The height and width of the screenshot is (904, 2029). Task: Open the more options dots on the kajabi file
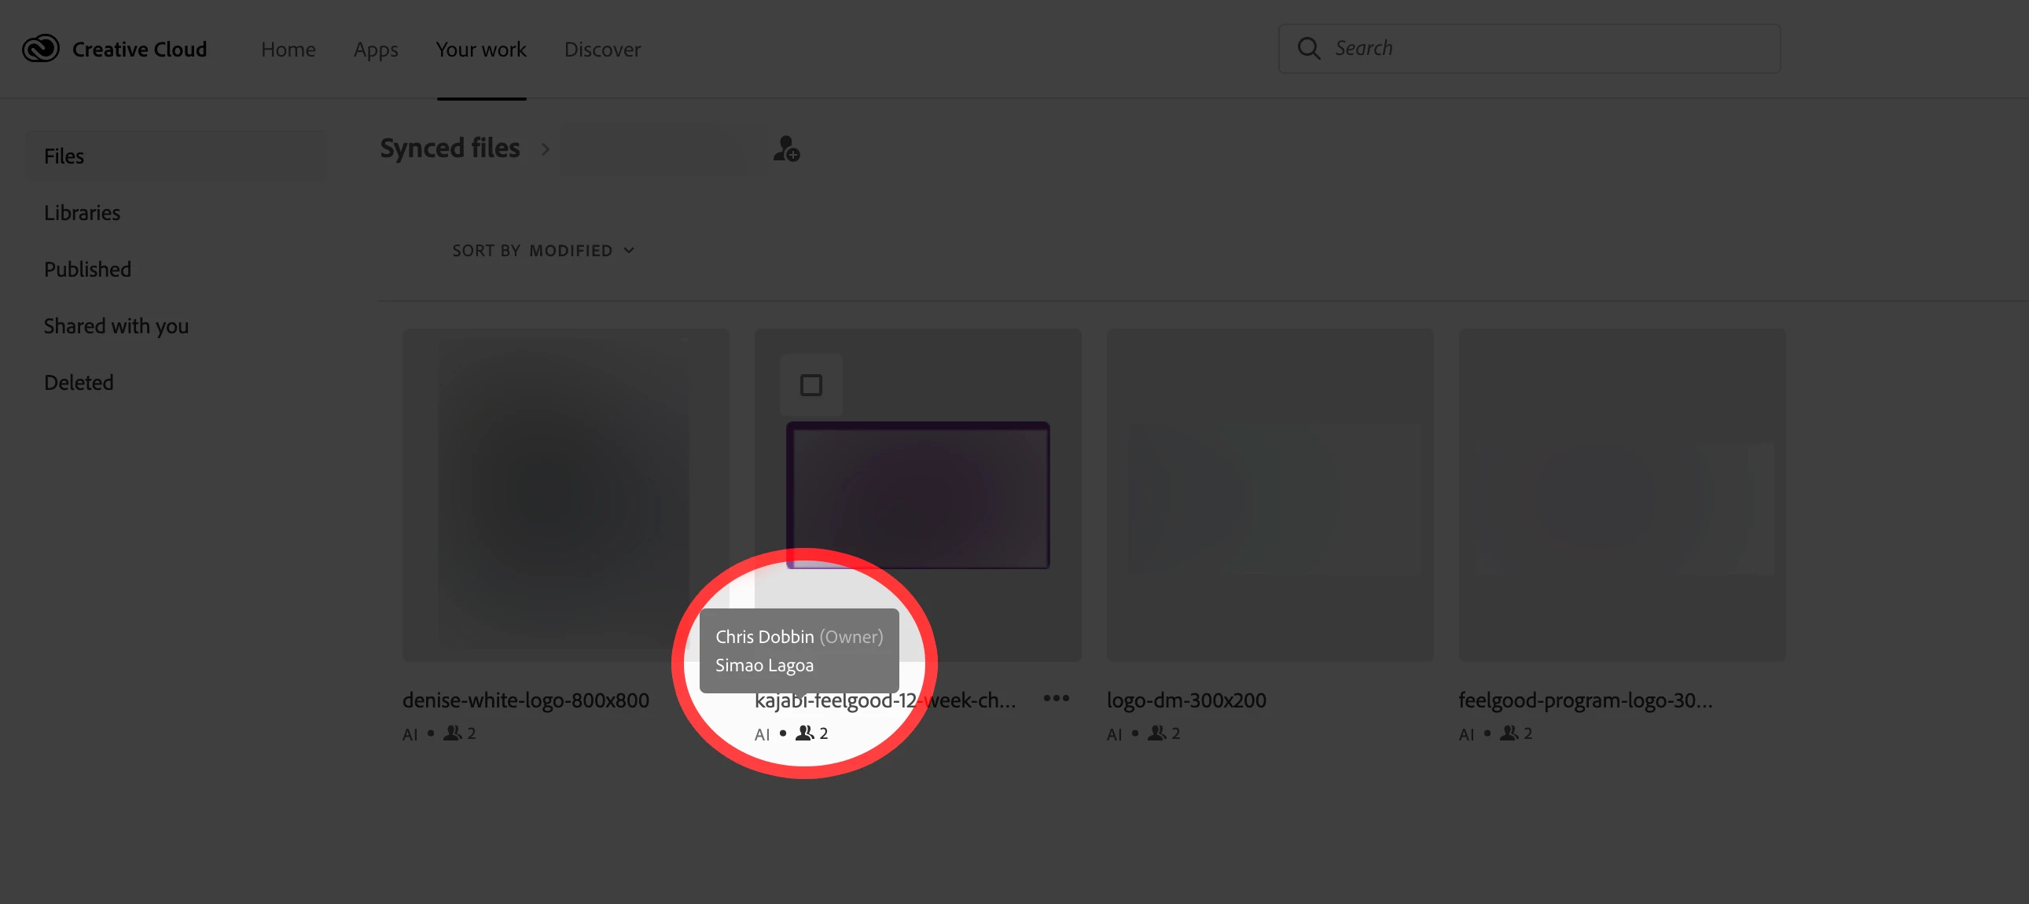coord(1056,699)
